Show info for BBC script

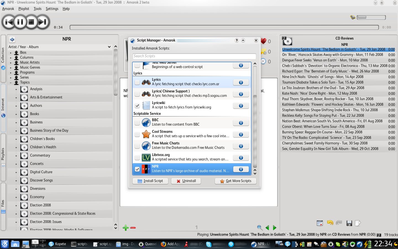pyautogui.click(x=241, y=123)
